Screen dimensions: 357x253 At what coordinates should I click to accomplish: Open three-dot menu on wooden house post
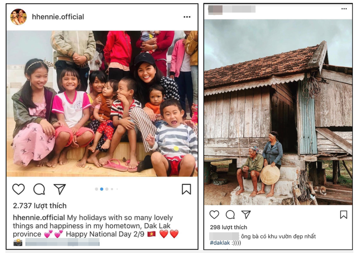pos(344,9)
